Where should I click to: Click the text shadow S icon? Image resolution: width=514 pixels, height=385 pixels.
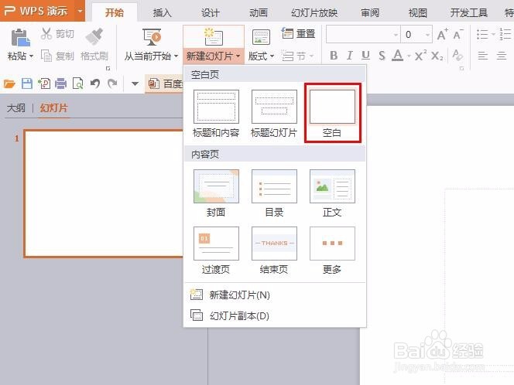382,56
